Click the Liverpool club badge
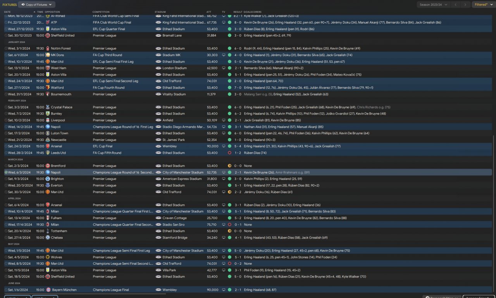496x298 pixels. pos(48,120)
